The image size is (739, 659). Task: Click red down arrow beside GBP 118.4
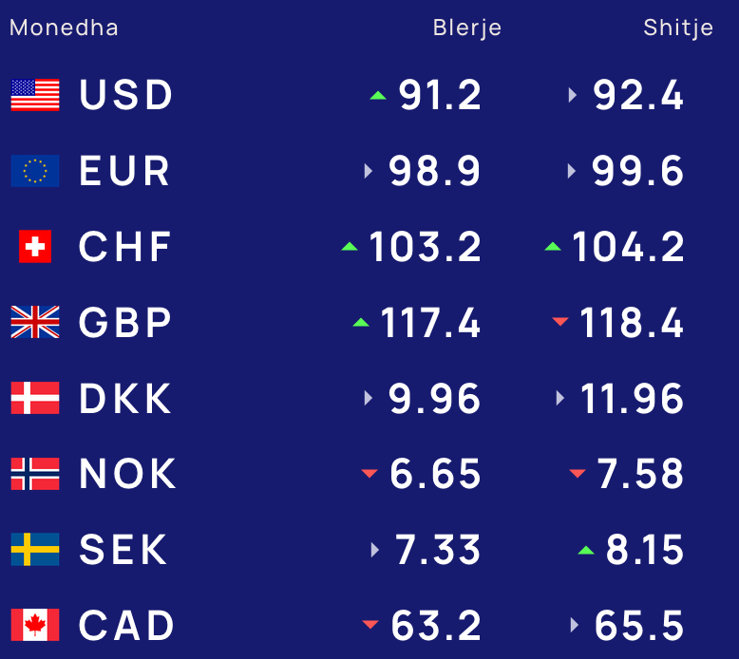(x=560, y=322)
